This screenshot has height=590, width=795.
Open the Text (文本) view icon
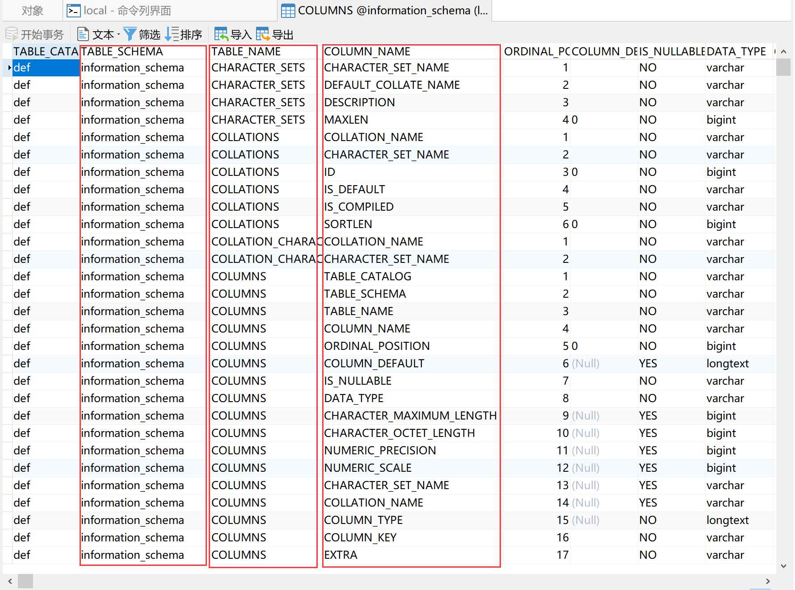coord(83,34)
